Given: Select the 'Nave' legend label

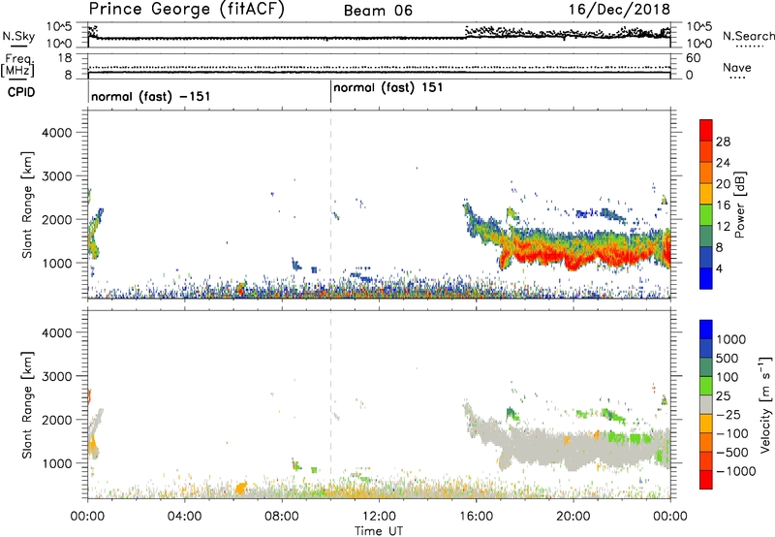Looking at the screenshot, I should 737,67.
